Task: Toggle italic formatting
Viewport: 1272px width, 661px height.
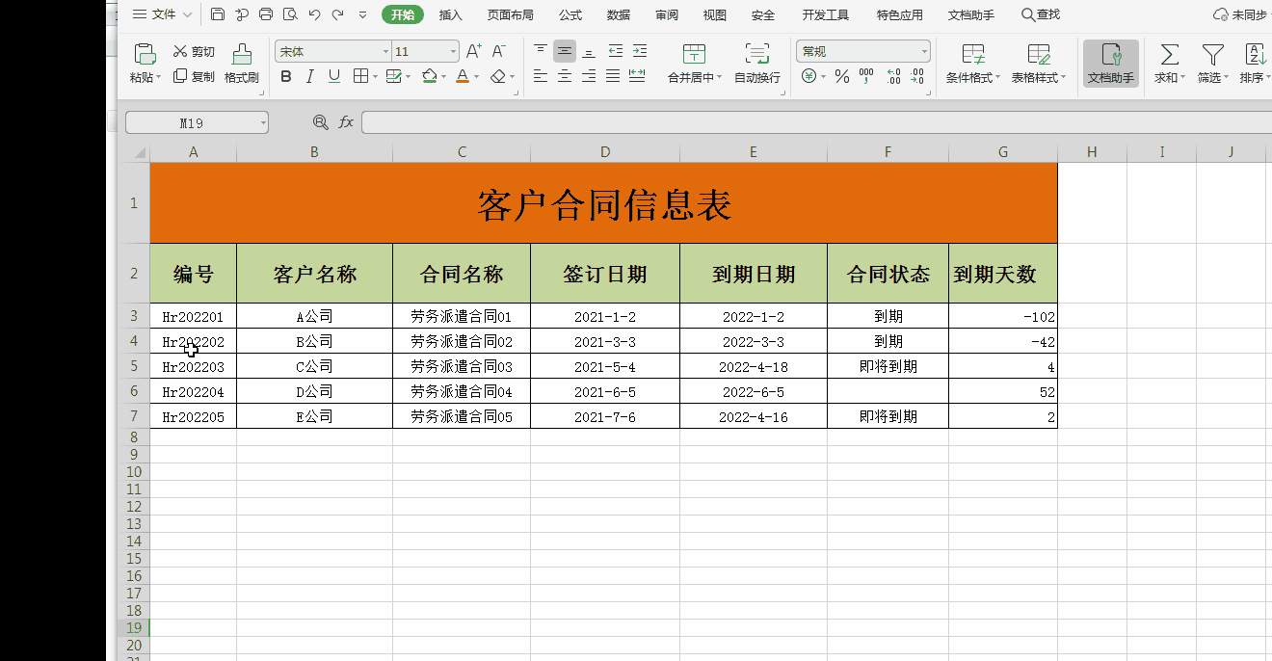Action: (310, 76)
